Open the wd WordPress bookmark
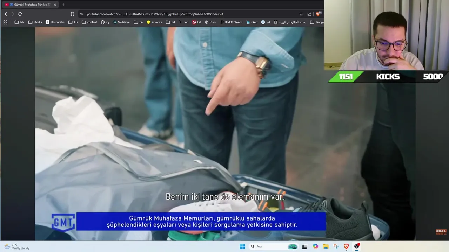449x252 pixels. click(266, 22)
